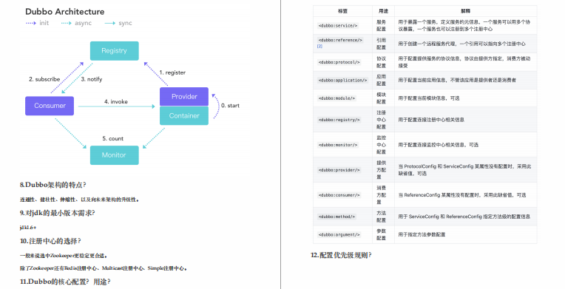This screenshot has height=289, width=565.
Task: Click the '0. start' label
Action: tap(230, 106)
